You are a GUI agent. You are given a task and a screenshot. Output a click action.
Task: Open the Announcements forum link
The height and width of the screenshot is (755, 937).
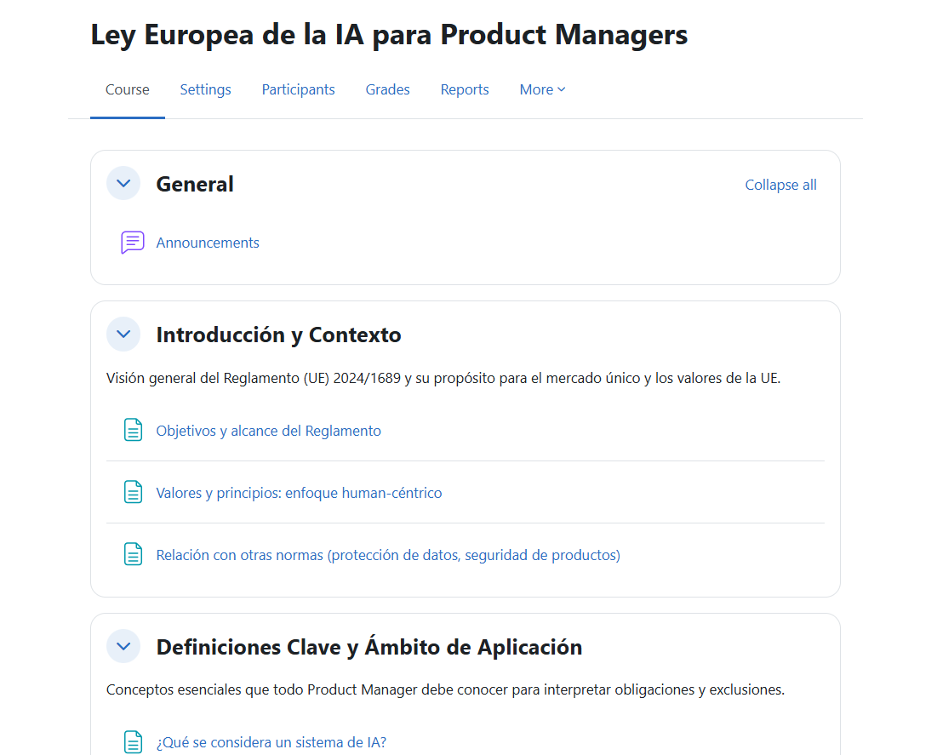[208, 243]
